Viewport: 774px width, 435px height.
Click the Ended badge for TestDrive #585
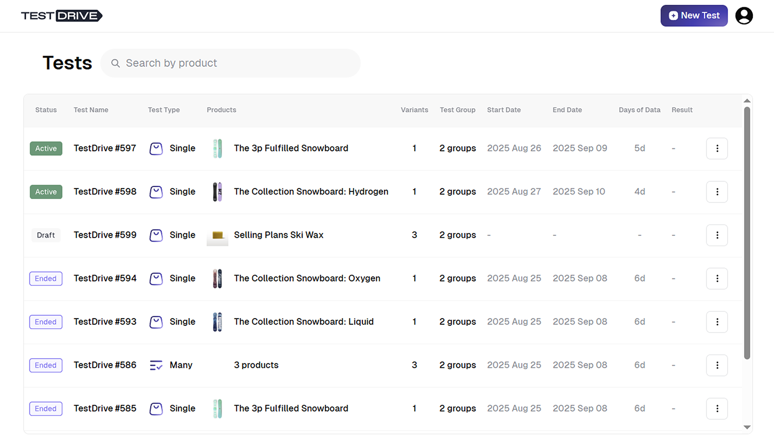point(46,408)
